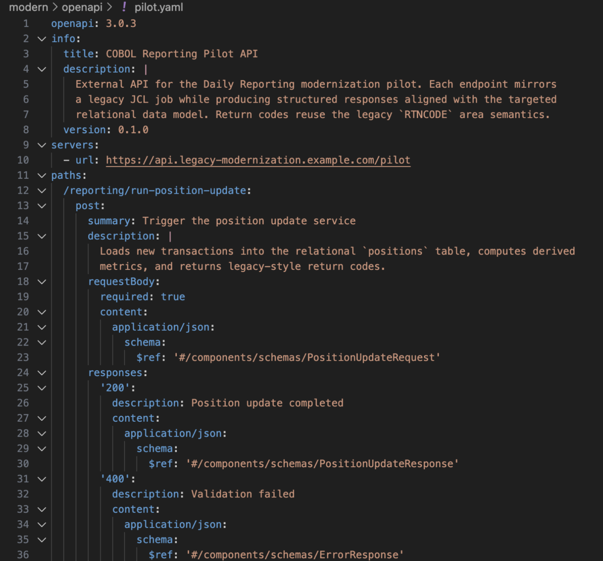The width and height of the screenshot is (603, 561).
Task: Collapse the '200' response block
Action: pyautogui.click(x=41, y=388)
